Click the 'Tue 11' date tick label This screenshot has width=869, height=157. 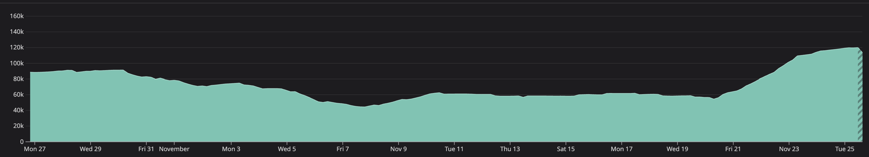click(454, 149)
